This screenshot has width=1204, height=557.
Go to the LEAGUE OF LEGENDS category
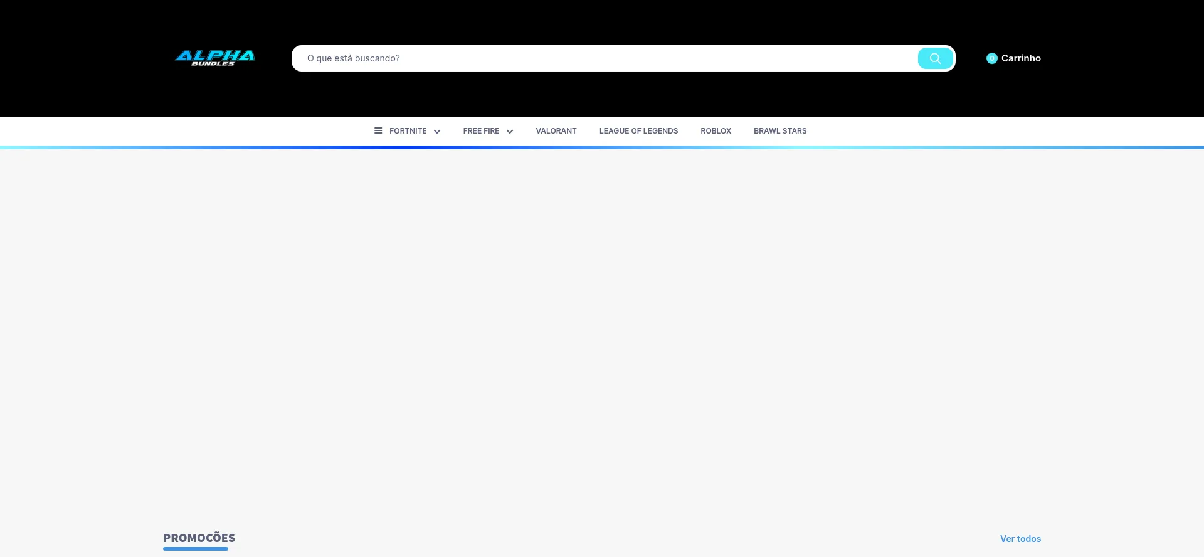point(638,131)
